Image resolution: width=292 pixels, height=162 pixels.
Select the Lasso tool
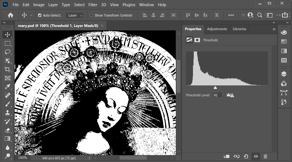click(7, 52)
